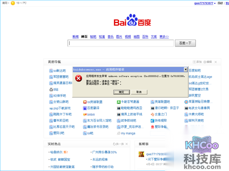Screen dimensions: 229x171
Task: Open the 蕾米莉亚吧 icon
Action: pos(51,121)
